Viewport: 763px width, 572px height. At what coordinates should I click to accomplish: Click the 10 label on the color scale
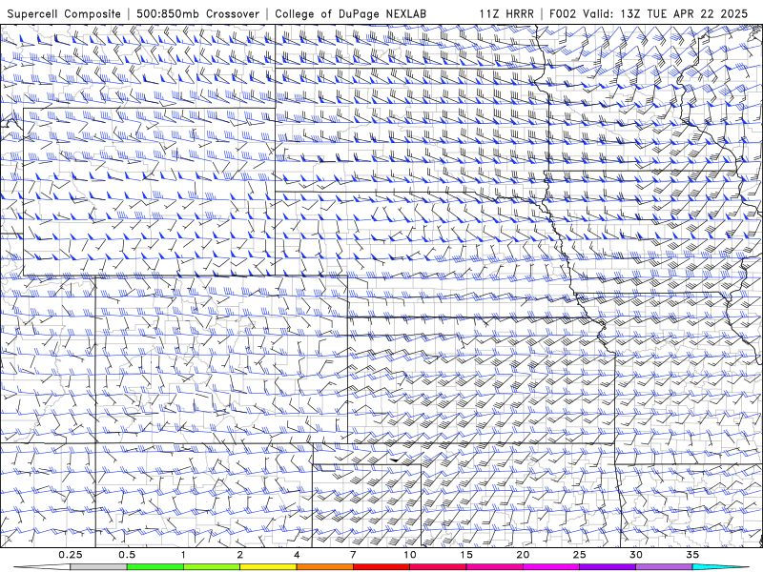click(410, 555)
